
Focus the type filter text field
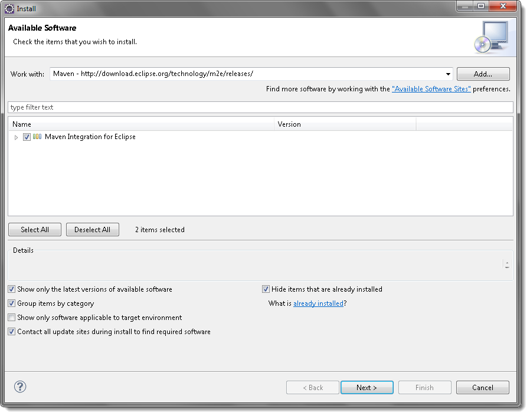[x=261, y=107]
